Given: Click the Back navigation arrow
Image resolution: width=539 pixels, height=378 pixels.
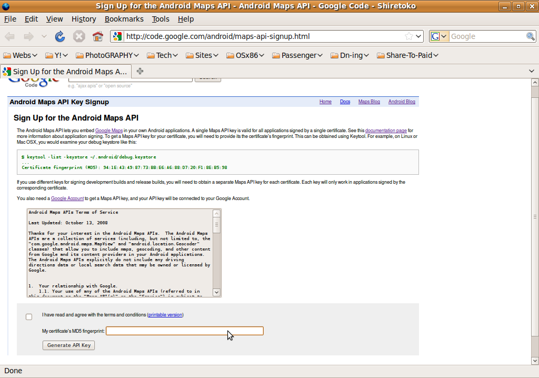Looking at the screenshot, I should tap(9, 36).
